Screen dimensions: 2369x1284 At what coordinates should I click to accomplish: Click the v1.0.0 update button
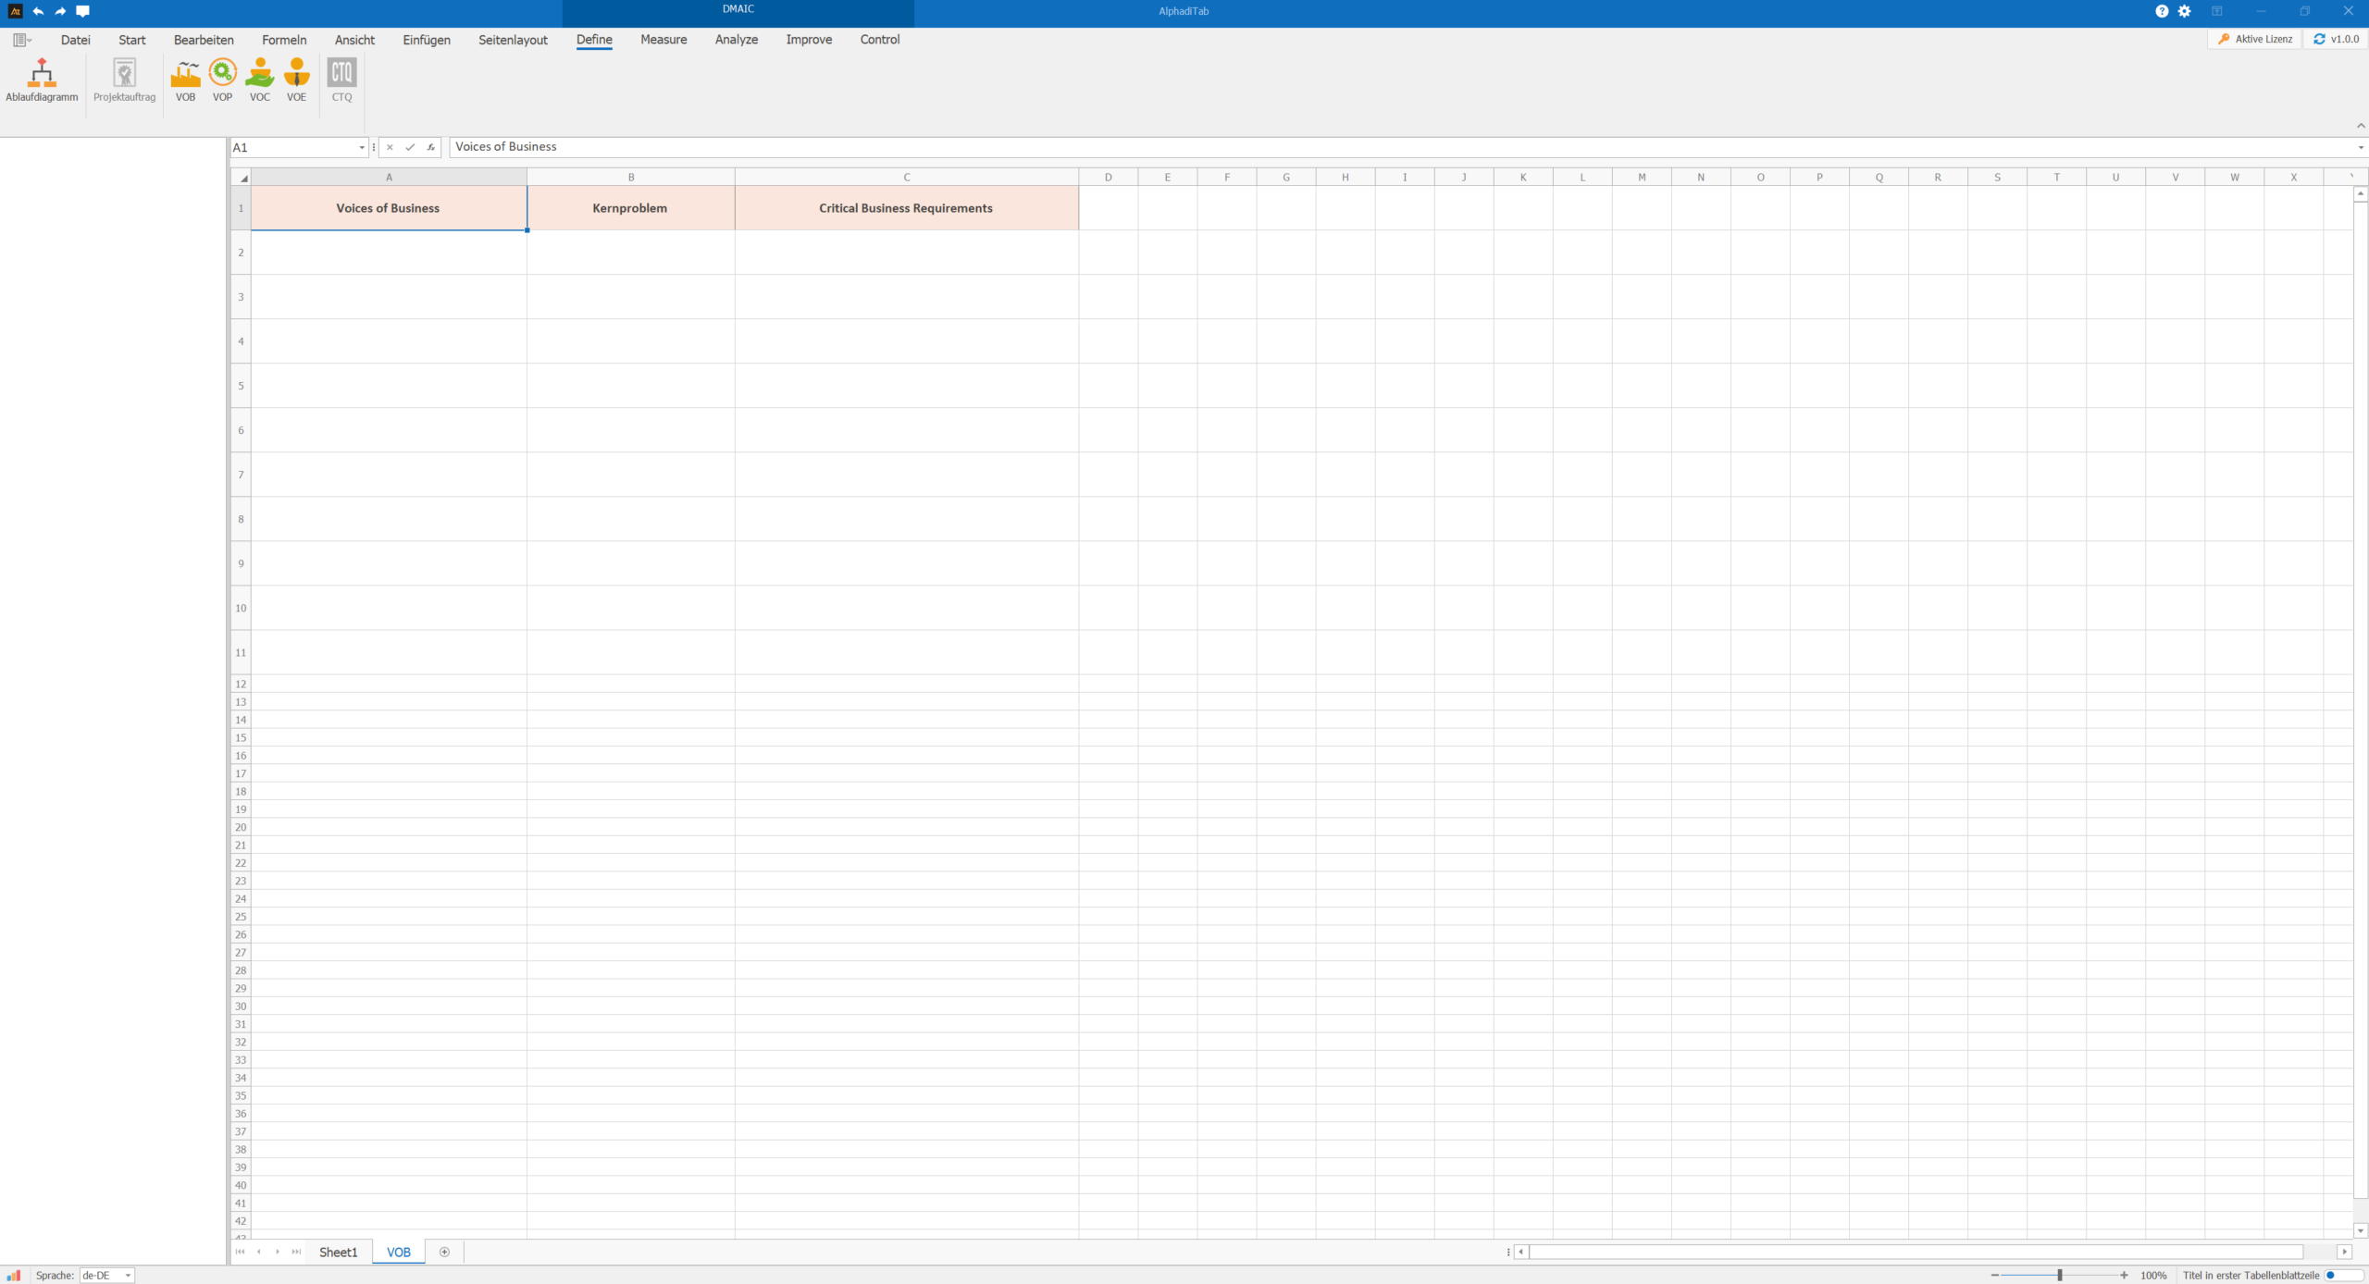[2337, 39]
